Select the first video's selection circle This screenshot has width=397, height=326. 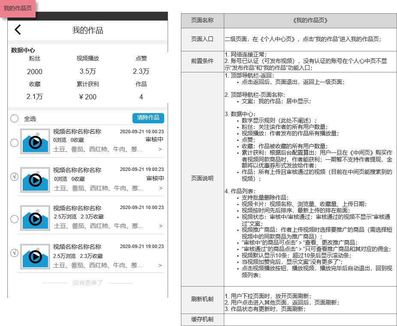coord(14,142)
